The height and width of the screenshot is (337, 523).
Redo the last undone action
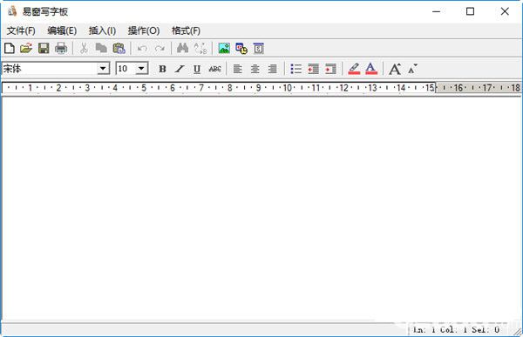[160, 49]
